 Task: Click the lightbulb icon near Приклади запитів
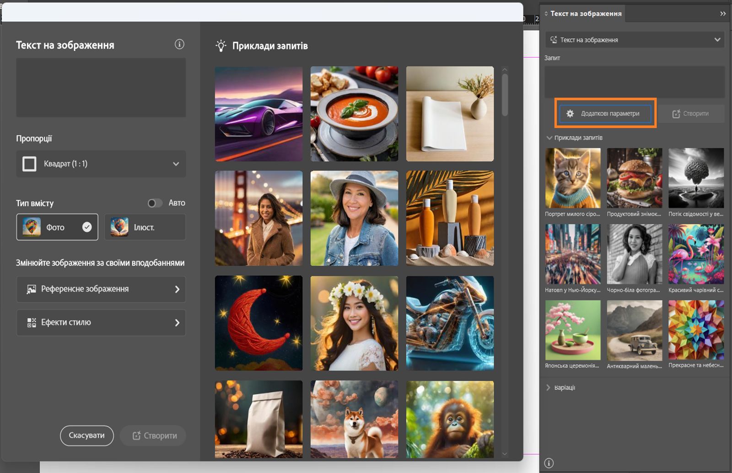click(221, 46)
